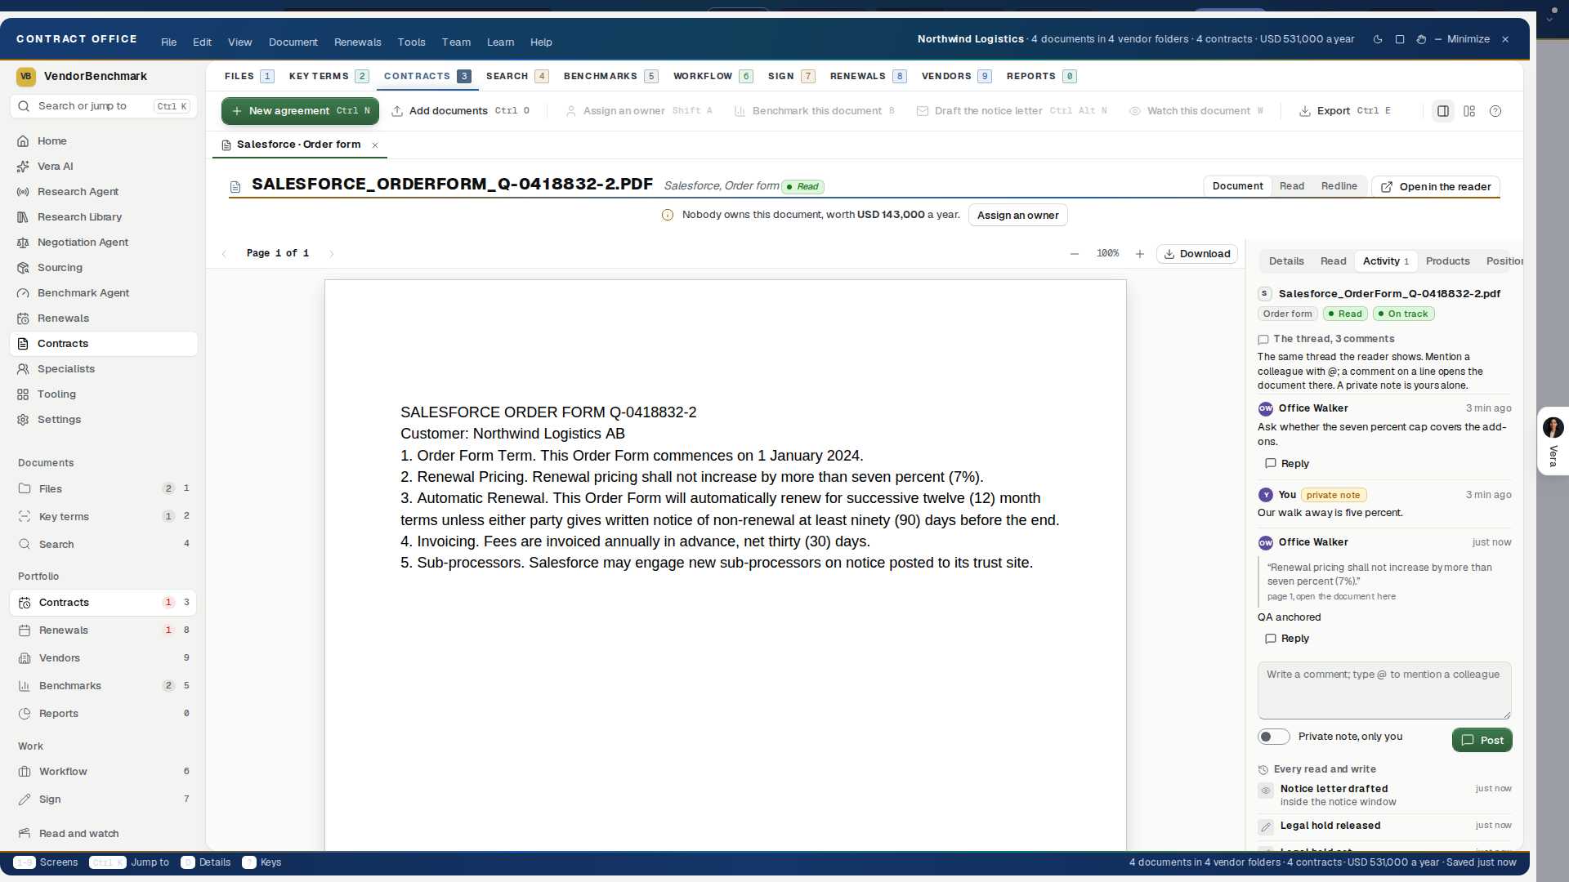The height and width of the screenshot is (882, 1569).
Task: Open the Renewals menu in menu bar
Action: pyautogui.click(x=357, y=42)
